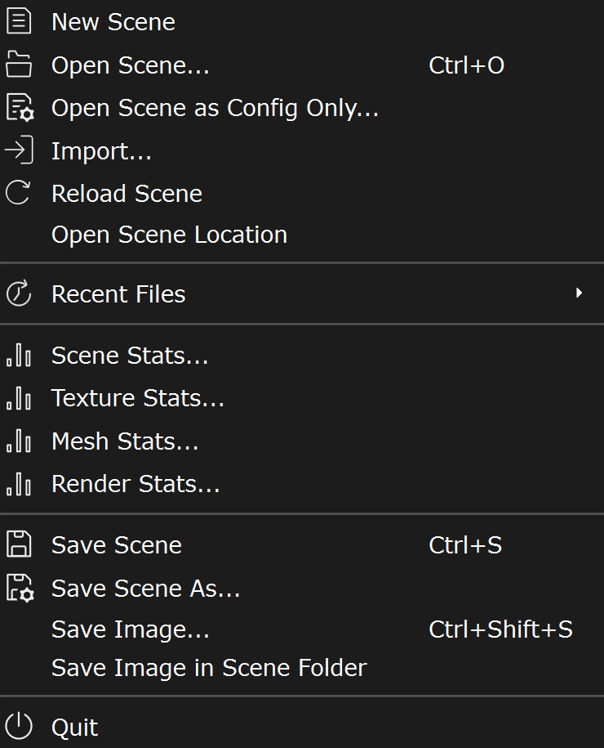Click the Quit power icon
604x748 pixels.
19,727
